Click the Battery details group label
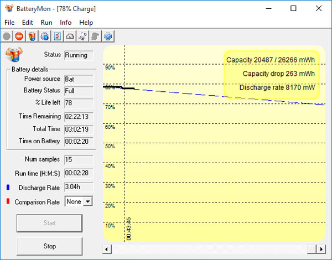This screenshot has width=332, height=260. tap(30, 70)
